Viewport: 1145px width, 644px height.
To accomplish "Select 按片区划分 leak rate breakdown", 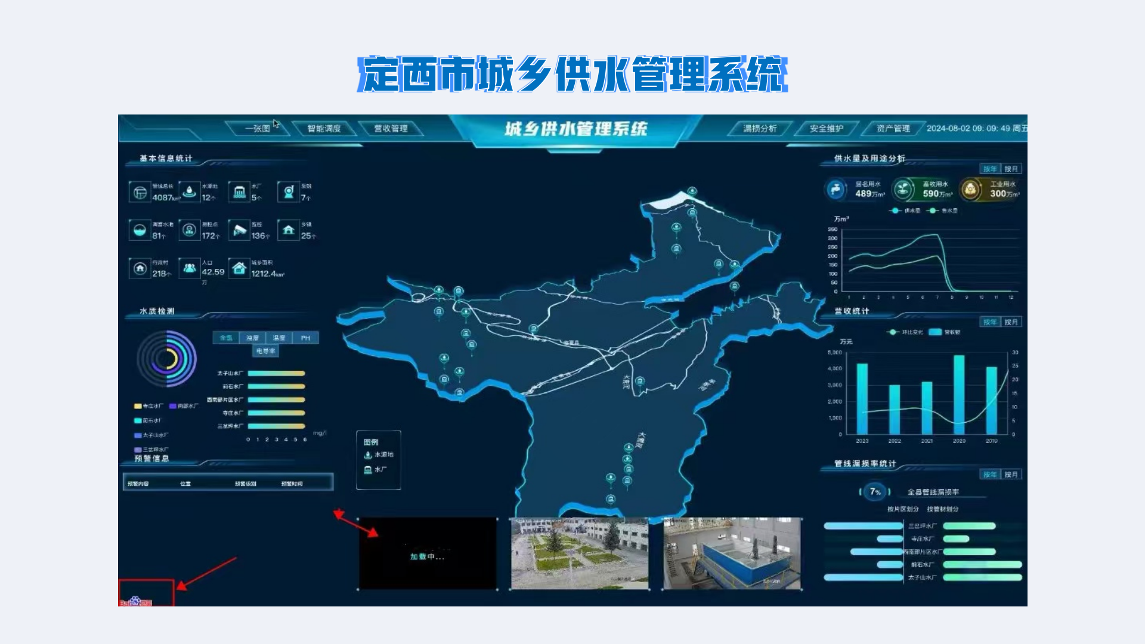I will [x=903, y=509].
